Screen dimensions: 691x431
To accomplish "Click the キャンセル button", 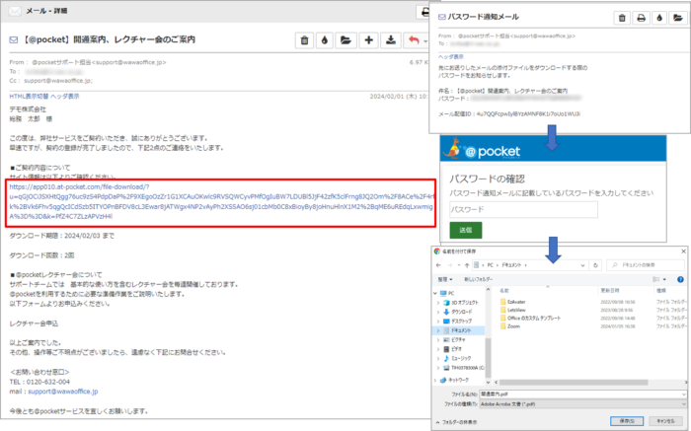I will (x=666, y=421).
